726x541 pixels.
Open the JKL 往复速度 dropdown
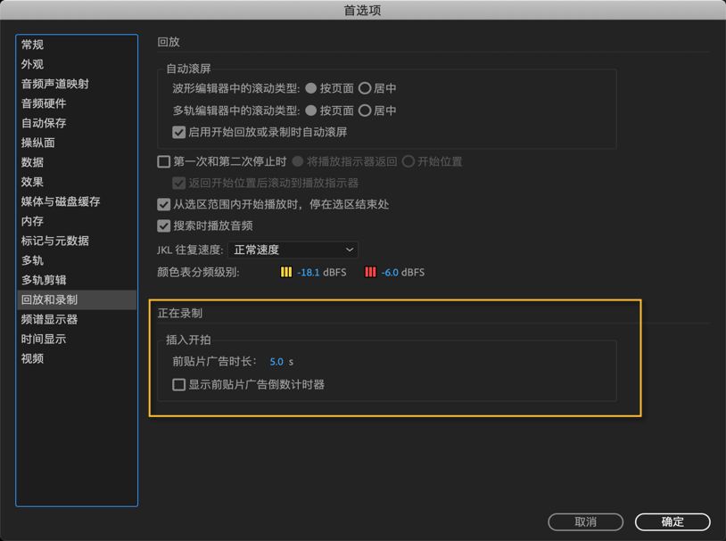[x=293, y=250]
